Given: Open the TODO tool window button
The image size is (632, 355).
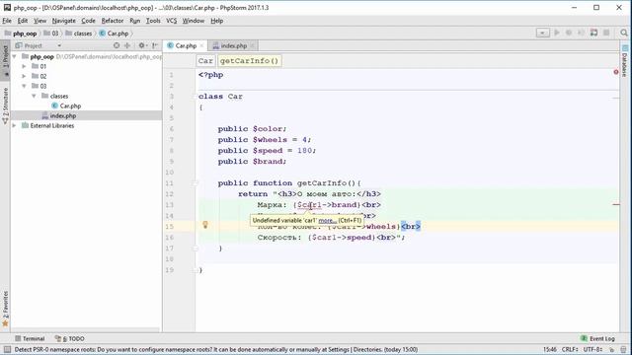Looking at the screenshot, I should coord(70,338).
